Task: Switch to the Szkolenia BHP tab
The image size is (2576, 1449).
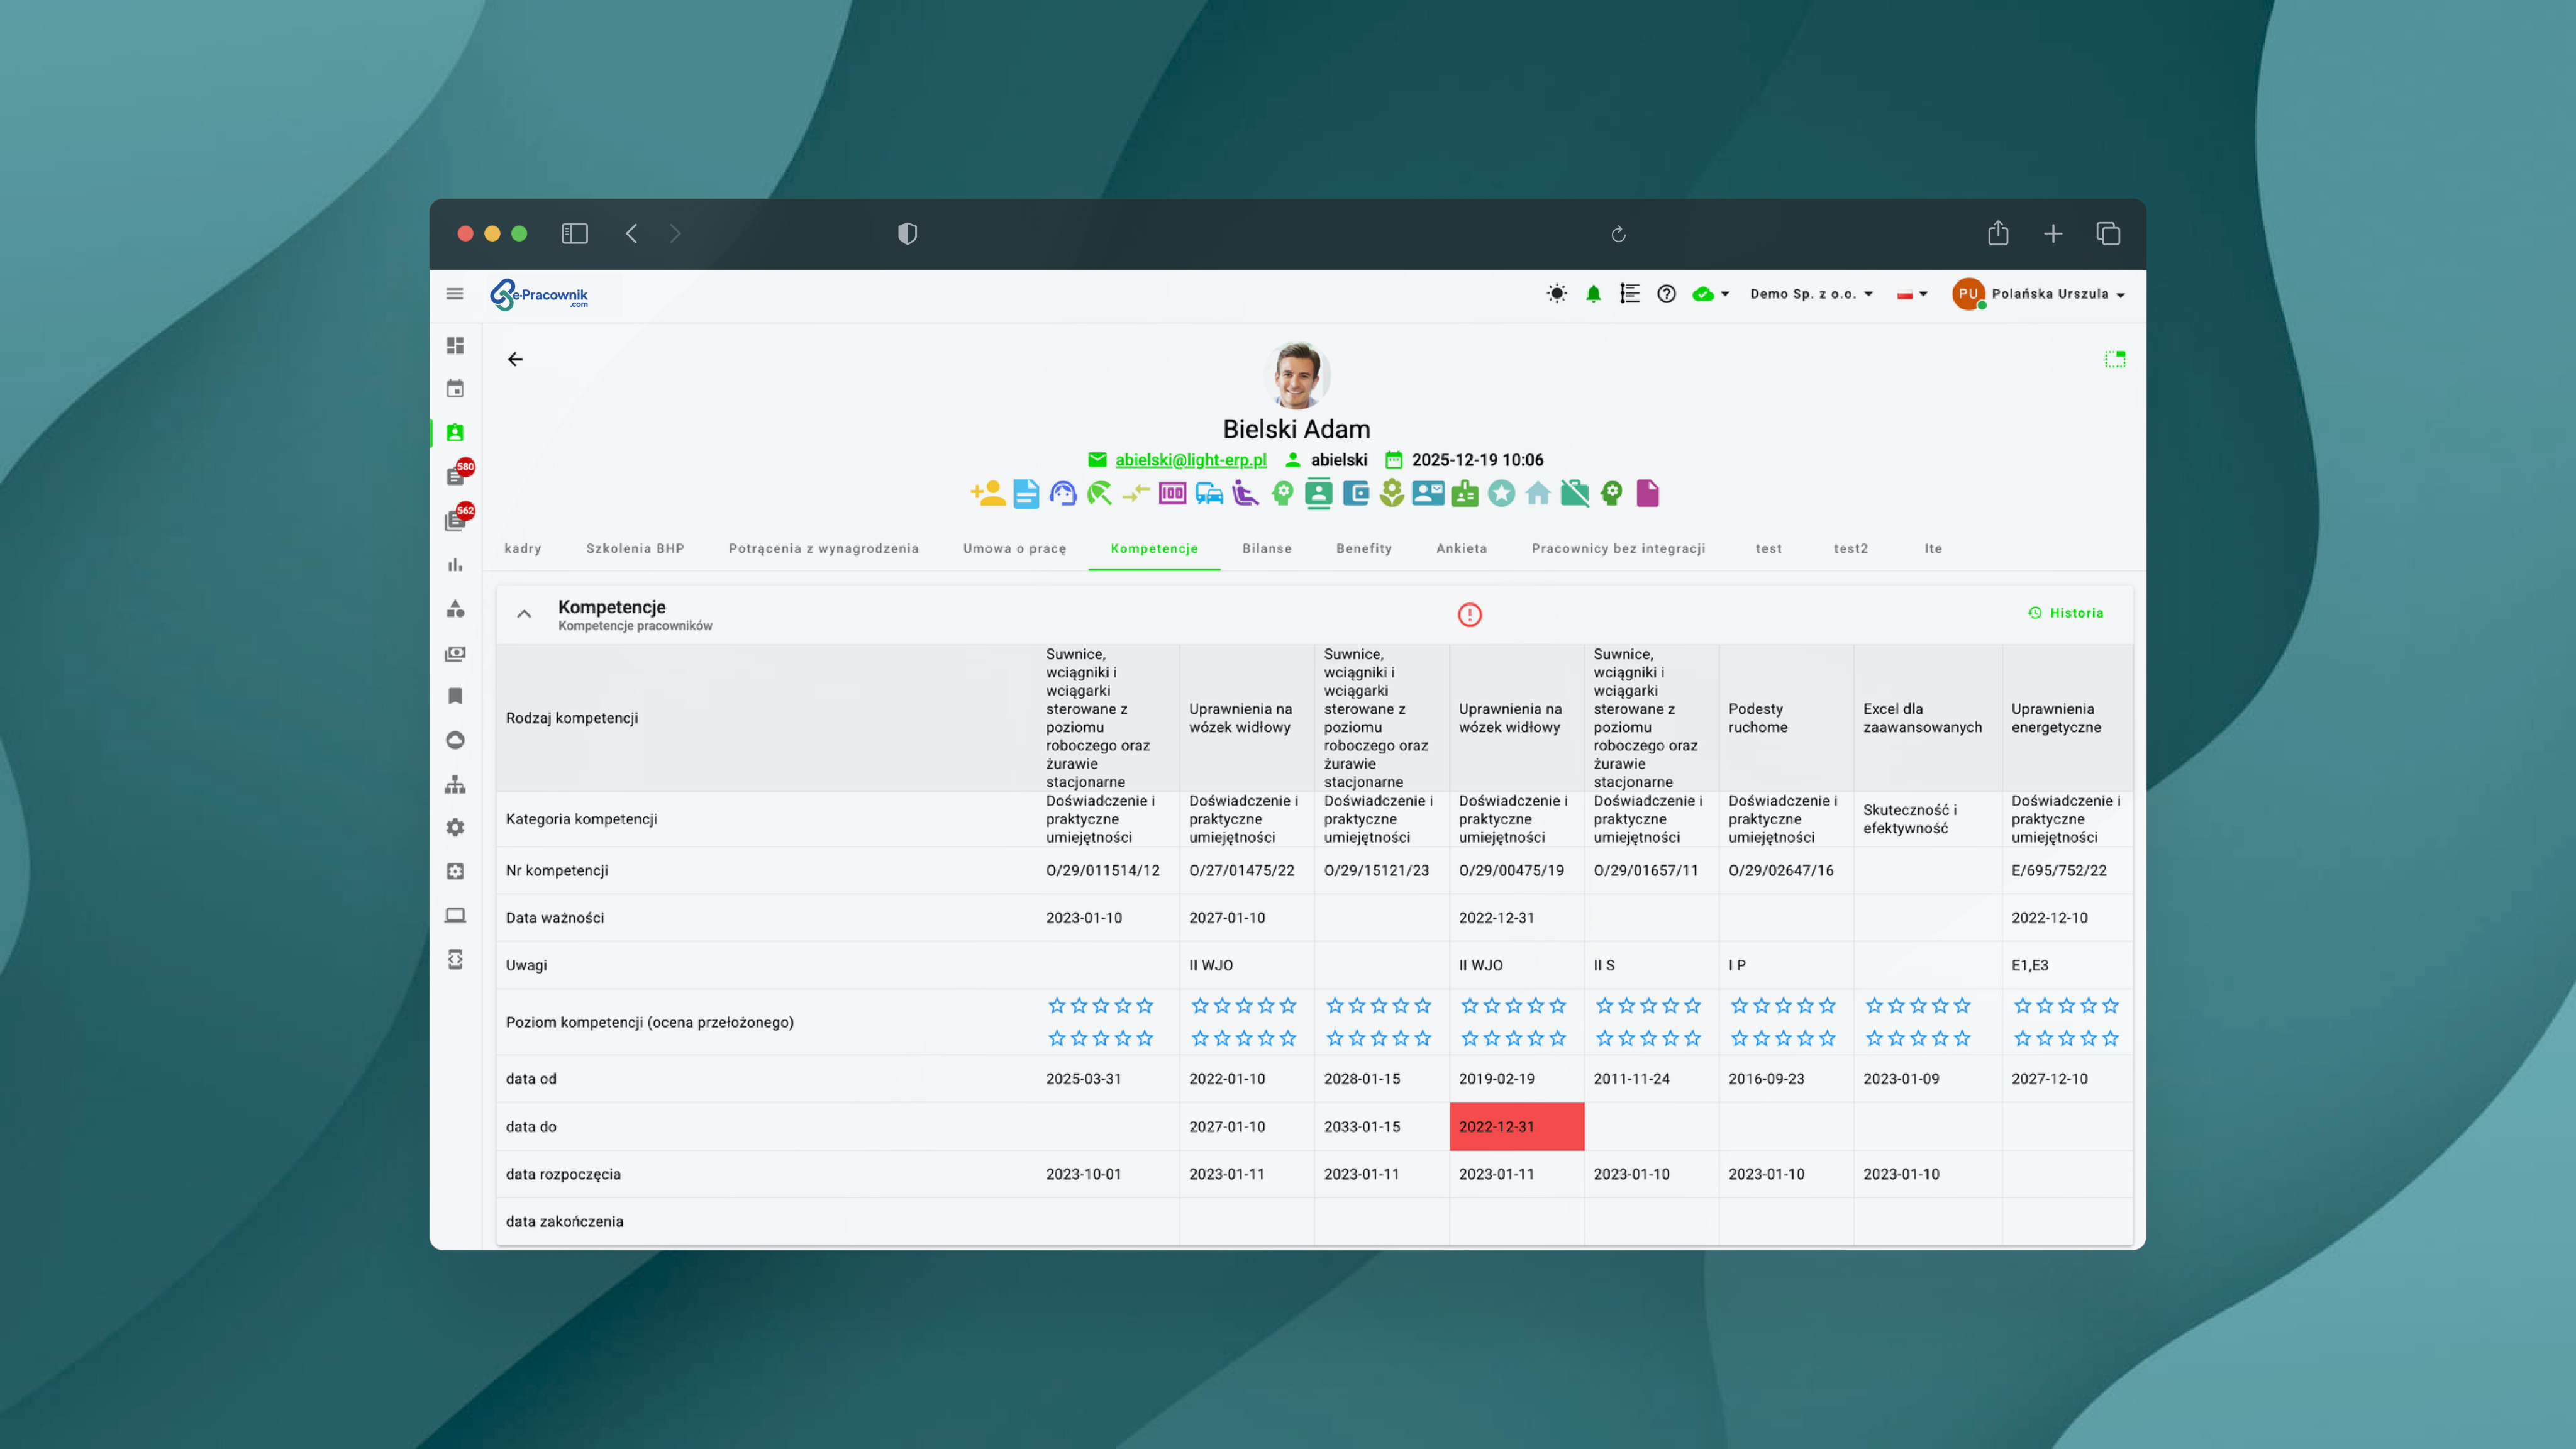Action: point(635,549)
